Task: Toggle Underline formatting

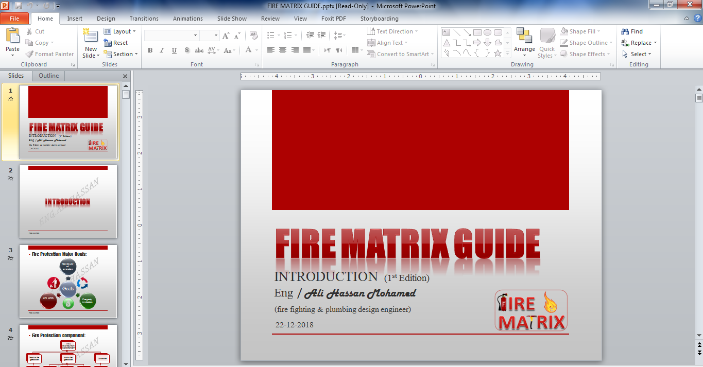Action: coord(174,50)
